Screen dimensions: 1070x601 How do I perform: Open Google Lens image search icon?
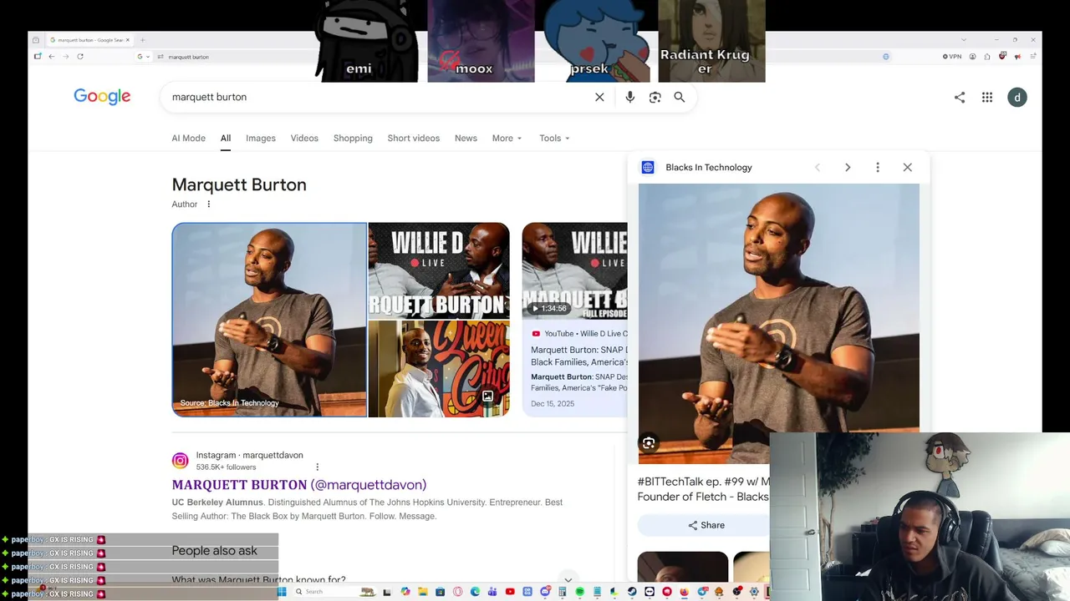655,97
